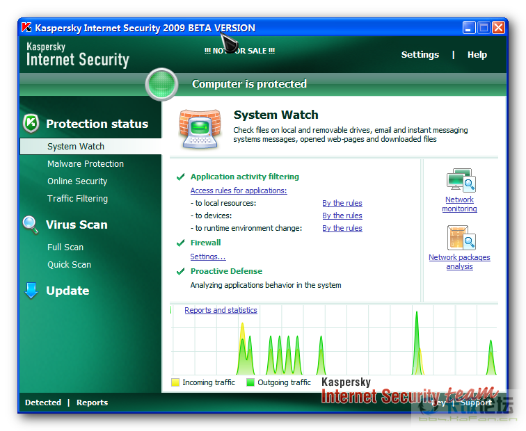Click the Application activity filtering checkmark
Viewport: 526px width, 431px height.
180,177
